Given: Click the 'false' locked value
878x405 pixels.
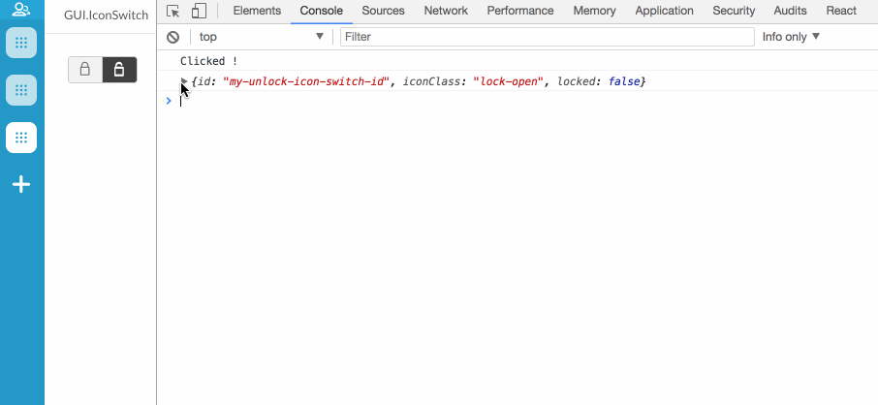Looking at the screenshot, I should pos(624,81).
